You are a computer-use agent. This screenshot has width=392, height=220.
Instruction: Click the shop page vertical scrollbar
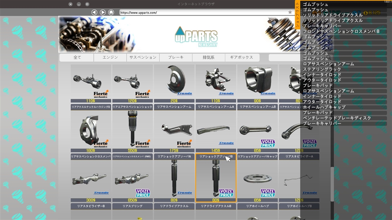coord(332,184)
